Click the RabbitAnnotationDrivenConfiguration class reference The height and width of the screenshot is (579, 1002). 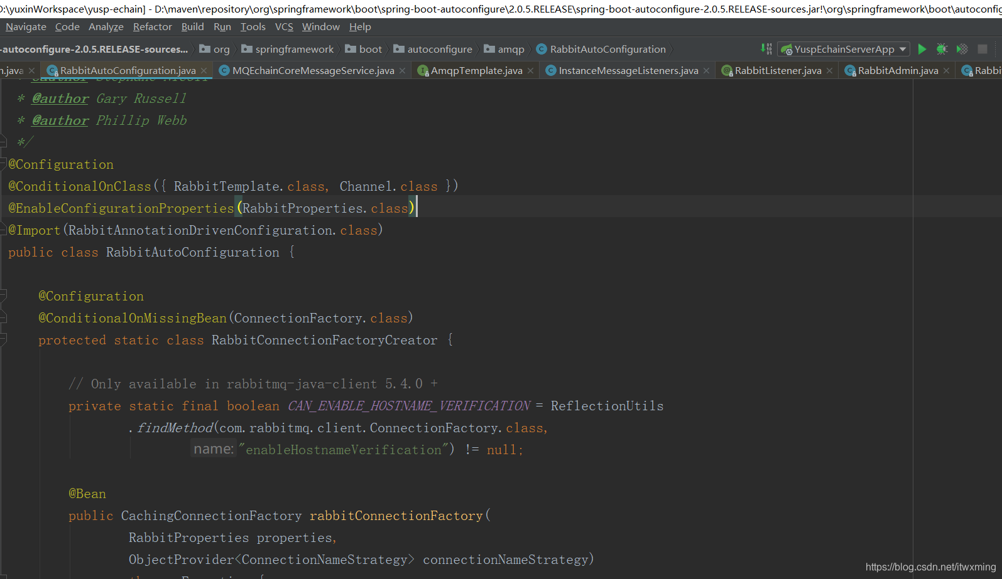point(200,230)
